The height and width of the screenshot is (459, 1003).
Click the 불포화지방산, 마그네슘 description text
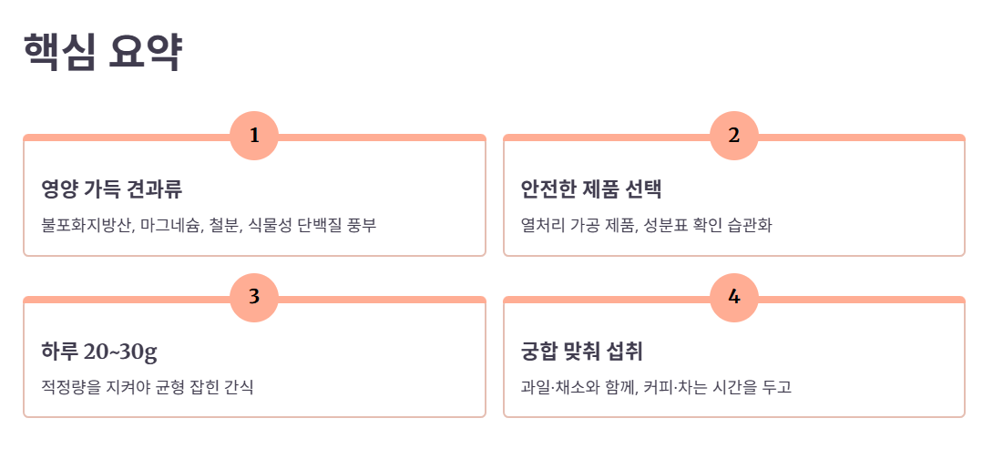(x=209, y=225)
